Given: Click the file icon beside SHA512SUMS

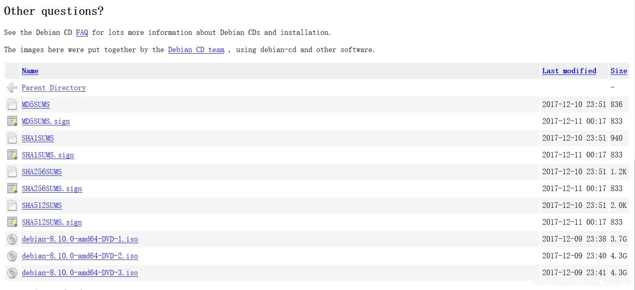Looking at the screenshot, I should [x=12, y=205].
